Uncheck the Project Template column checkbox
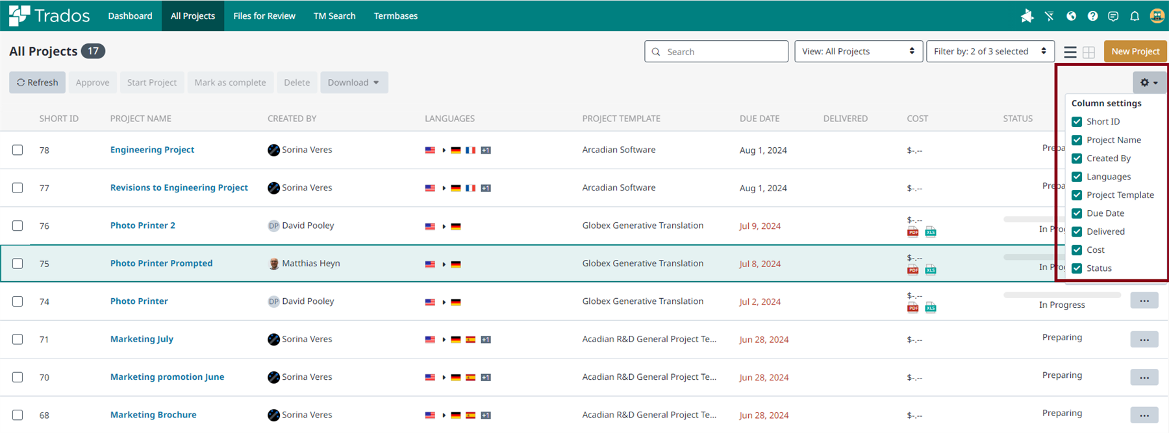The width and height of the screenshot is (1169, 433). point(1077,195)
